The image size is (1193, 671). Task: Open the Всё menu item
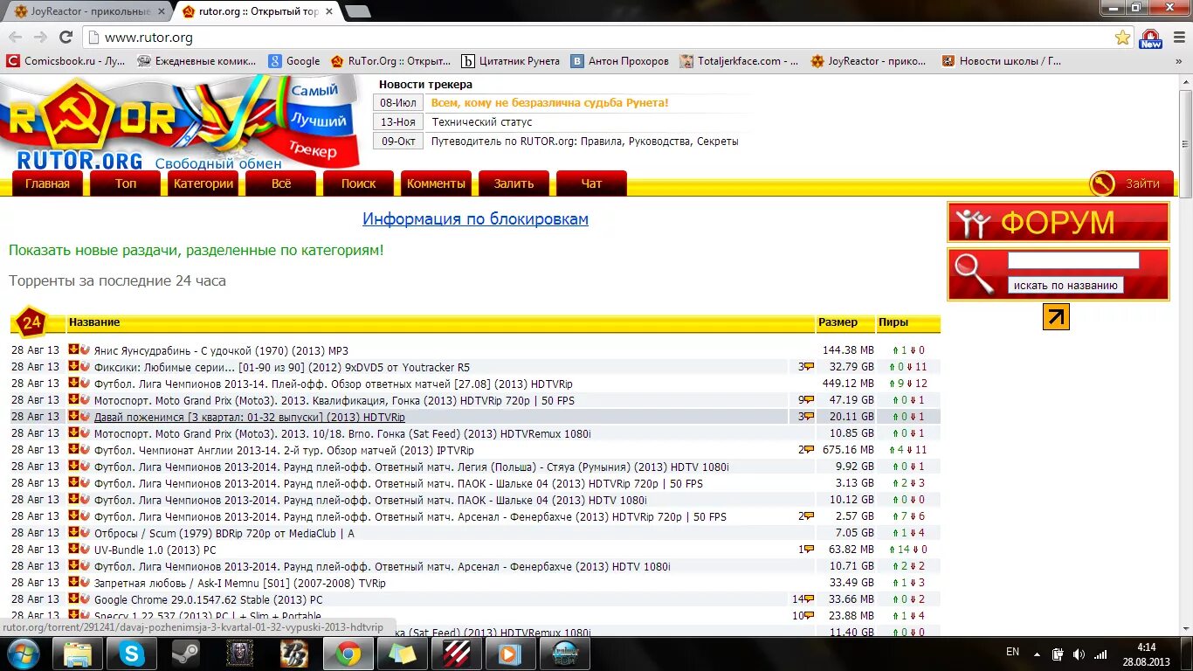[281, 183]
